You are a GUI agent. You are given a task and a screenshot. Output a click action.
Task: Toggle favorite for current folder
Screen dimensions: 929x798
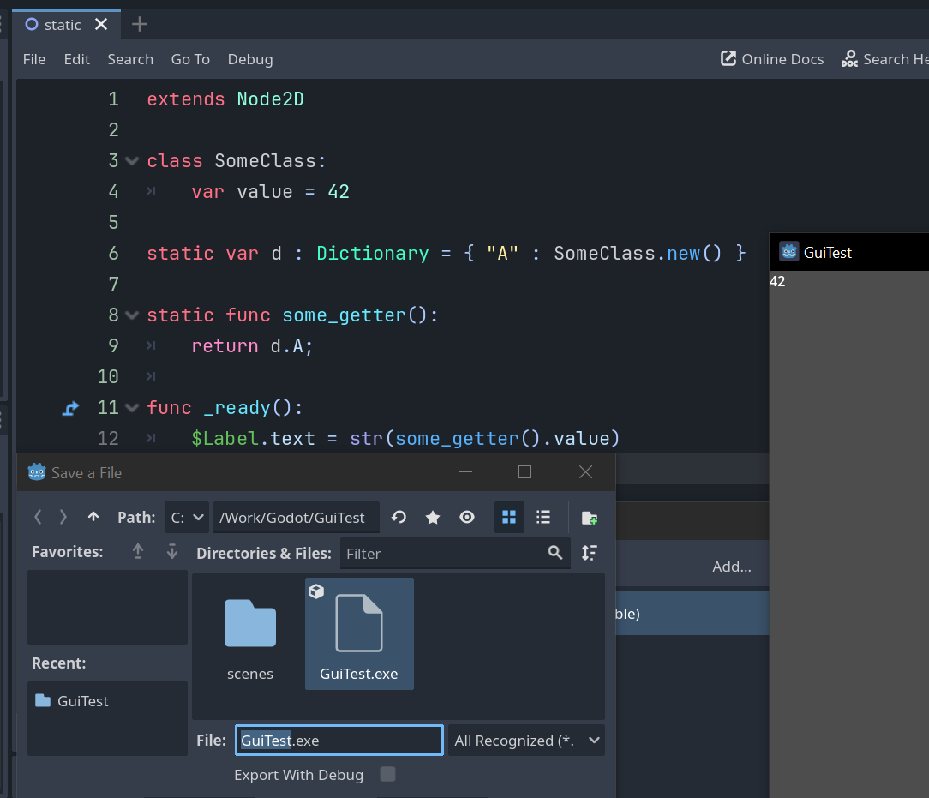pyautogui.click(x=433, y=518)
